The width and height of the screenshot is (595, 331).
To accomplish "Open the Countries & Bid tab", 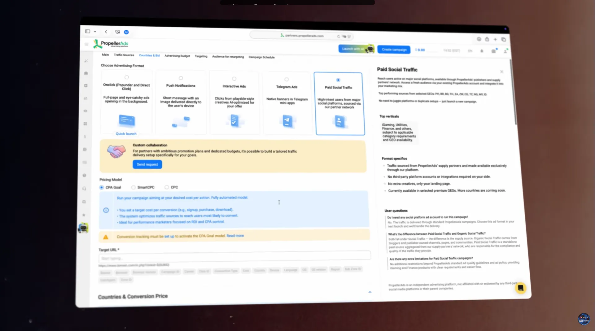I will click(x=149, y=55).
